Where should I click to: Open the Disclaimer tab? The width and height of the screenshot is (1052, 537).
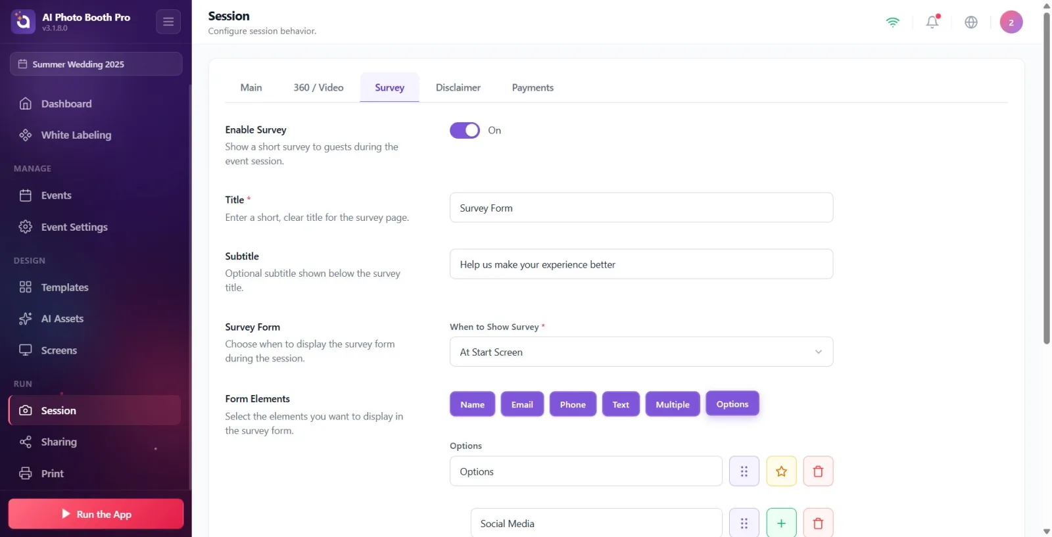[x=458, y=87]
